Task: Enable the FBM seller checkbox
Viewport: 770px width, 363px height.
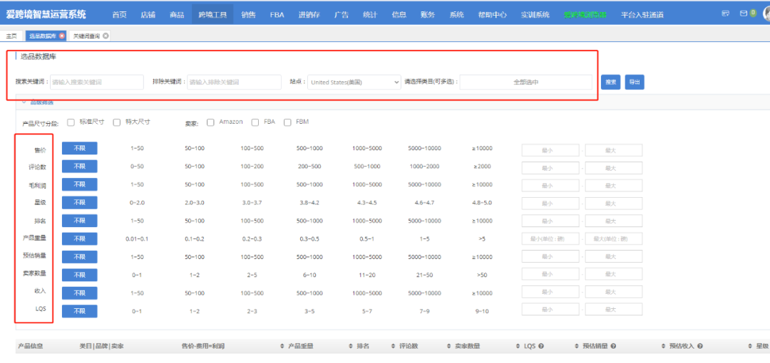Action: coord(287,122)
